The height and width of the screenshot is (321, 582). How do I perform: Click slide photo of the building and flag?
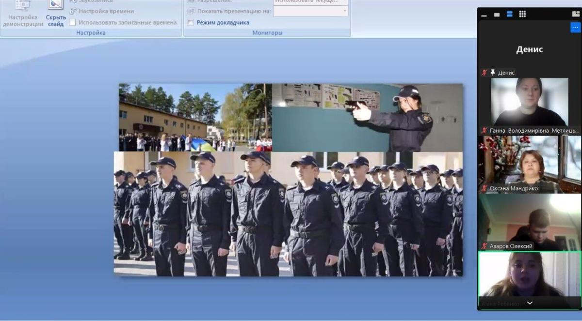pyautogui.click(x=195, y=118)
